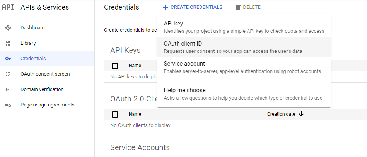The height and width of the screenshot is (157, 367).
Task: Click the trash can Delete icon
Action: click(x=238, y=7)
